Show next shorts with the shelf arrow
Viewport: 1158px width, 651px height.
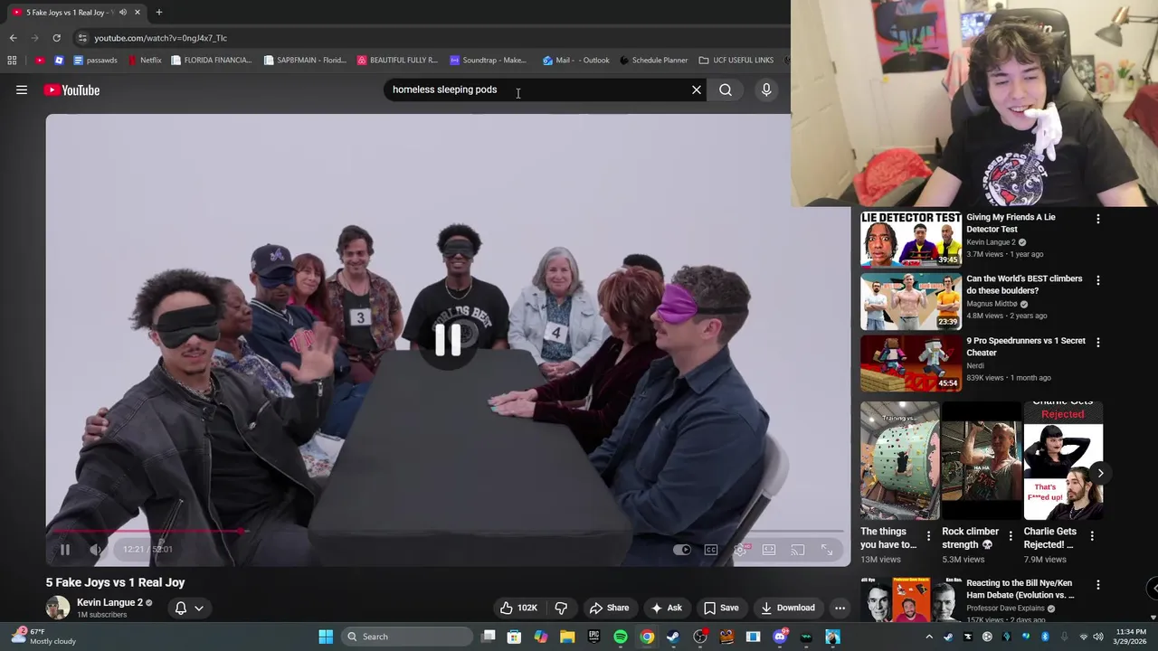pyautogui.click(x=1100, y=473)
